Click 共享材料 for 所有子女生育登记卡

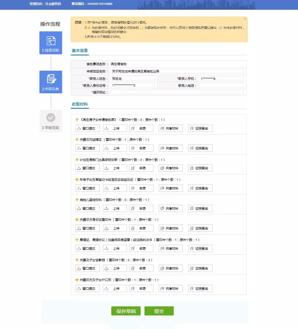coord(171,188)
